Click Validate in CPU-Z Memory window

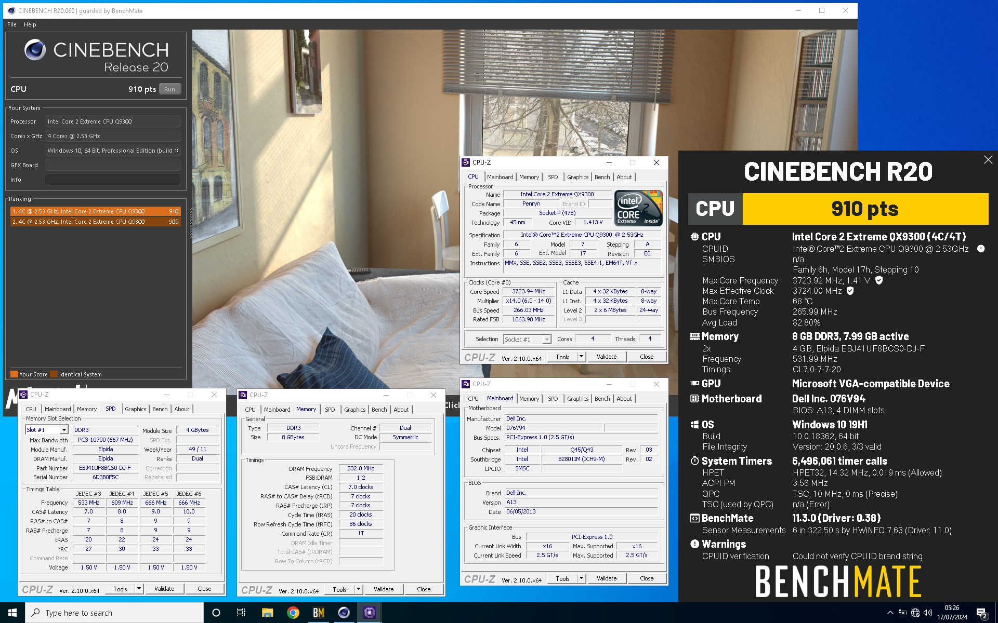[384, 589]
